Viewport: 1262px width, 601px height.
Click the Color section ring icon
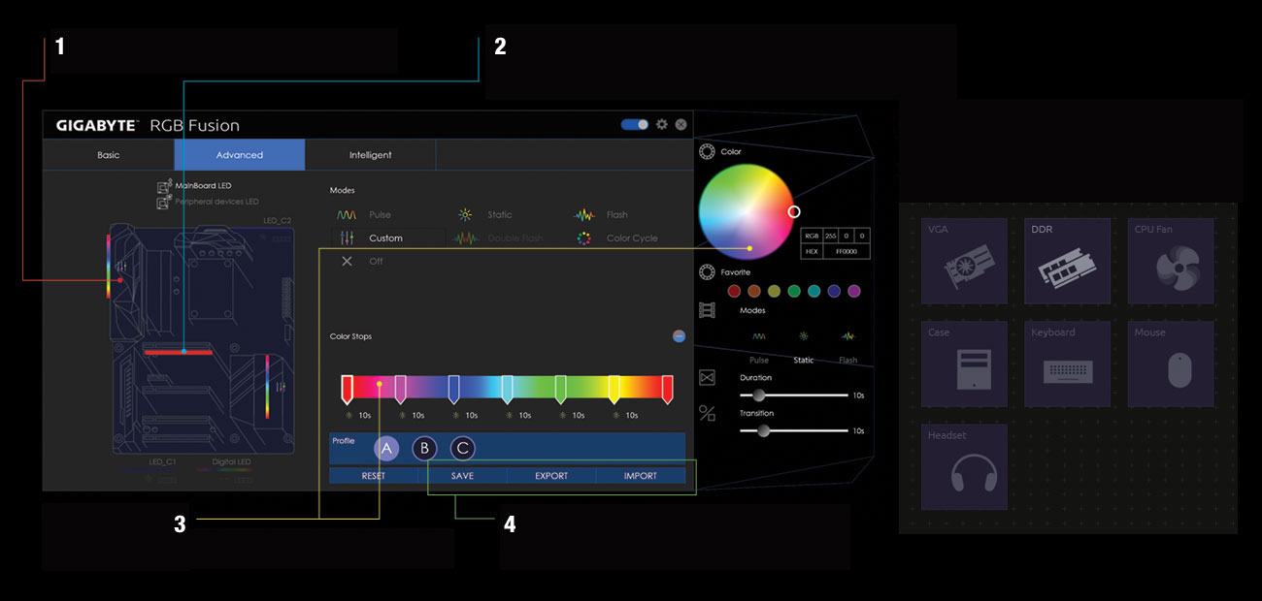pos(707,152)
